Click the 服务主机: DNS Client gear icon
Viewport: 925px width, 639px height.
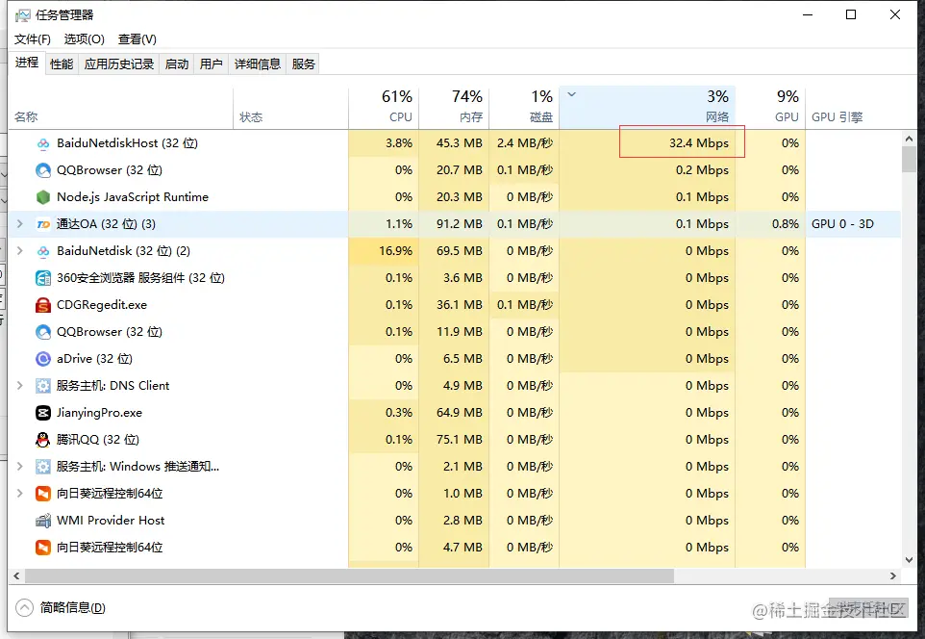[43, 386]
